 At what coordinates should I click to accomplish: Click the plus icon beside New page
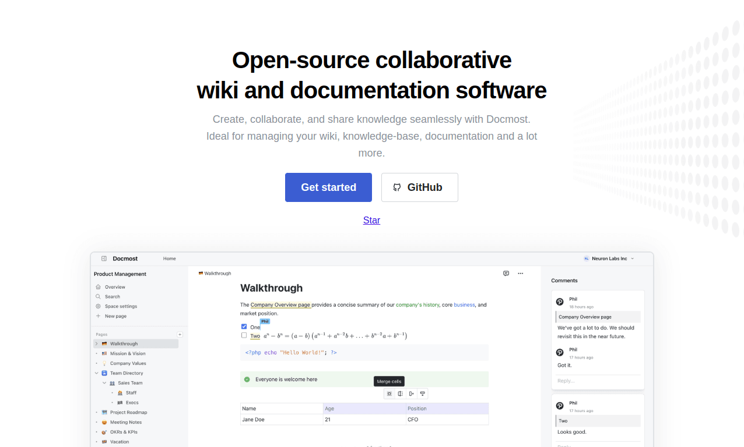pos(98,316)
